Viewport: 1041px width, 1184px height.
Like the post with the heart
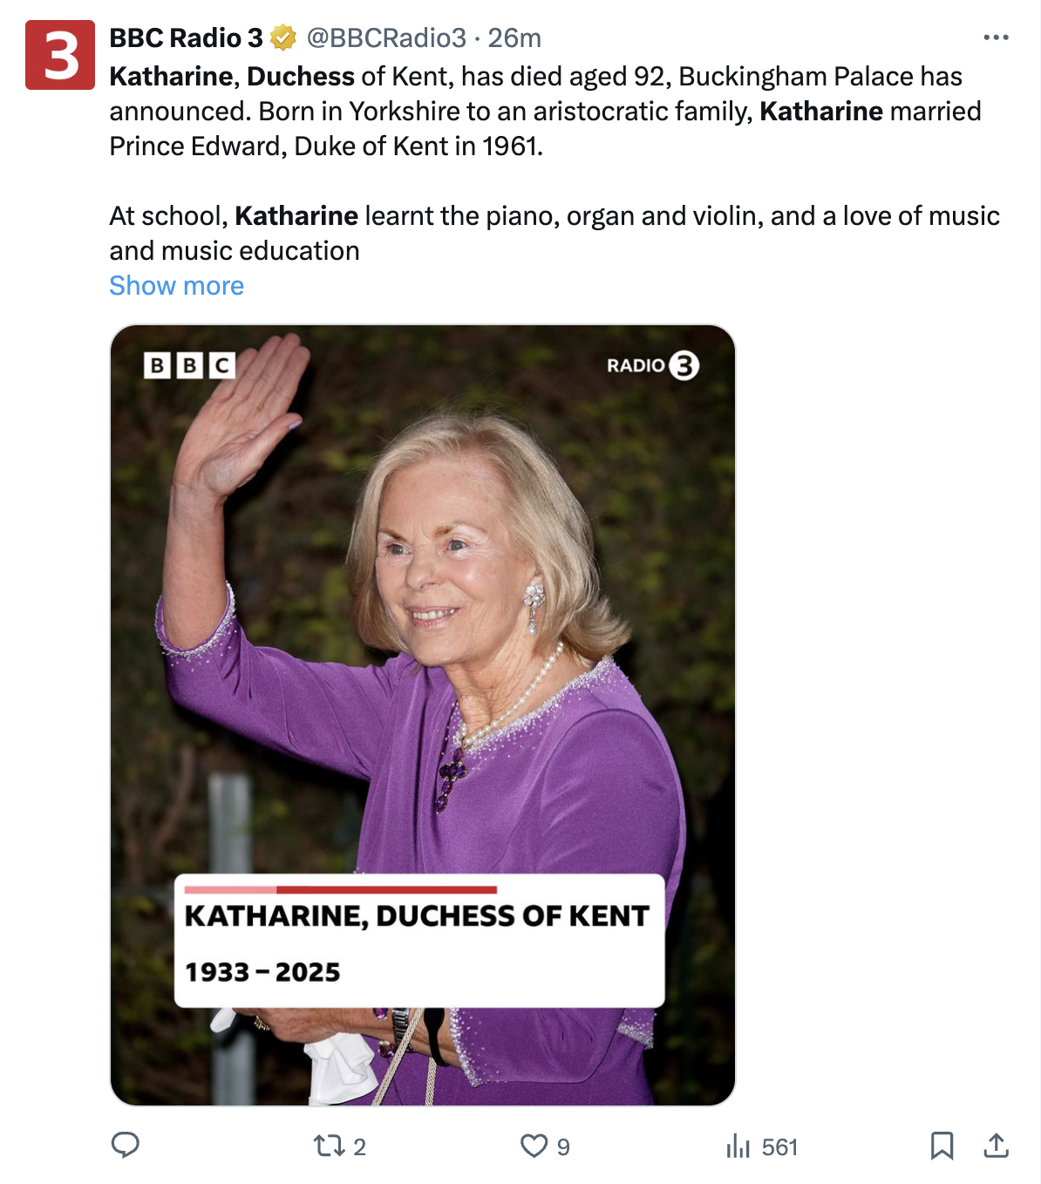coord(534,1146)
